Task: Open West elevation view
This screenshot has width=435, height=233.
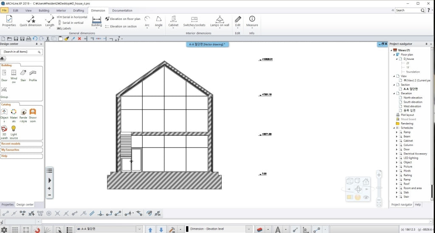Action: [412, 106]
